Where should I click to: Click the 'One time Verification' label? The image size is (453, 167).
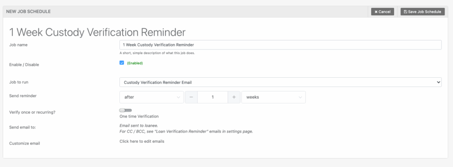[139, 117]
